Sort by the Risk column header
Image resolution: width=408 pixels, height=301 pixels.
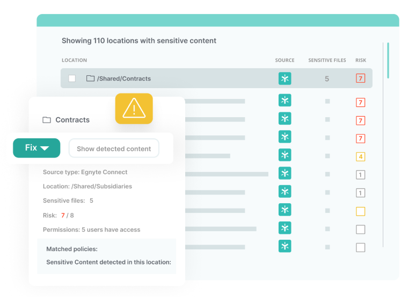click(360, 60)
